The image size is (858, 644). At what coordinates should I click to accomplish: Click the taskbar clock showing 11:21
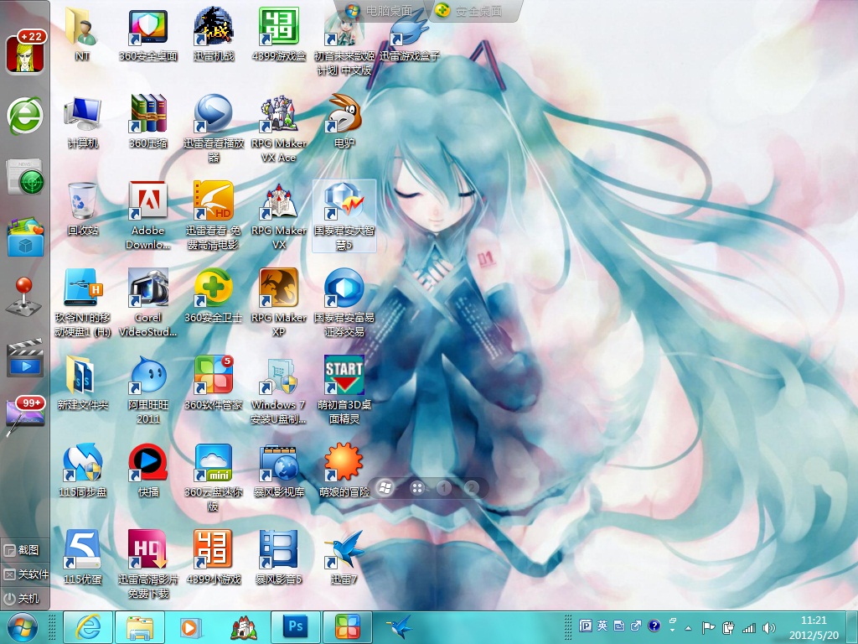(x=814, y=627)
